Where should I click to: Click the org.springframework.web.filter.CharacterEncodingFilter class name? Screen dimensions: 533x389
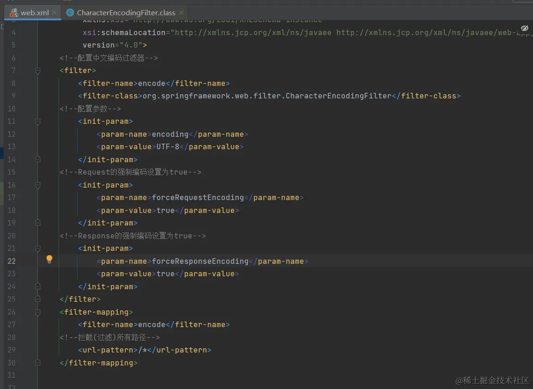point(267,96)
